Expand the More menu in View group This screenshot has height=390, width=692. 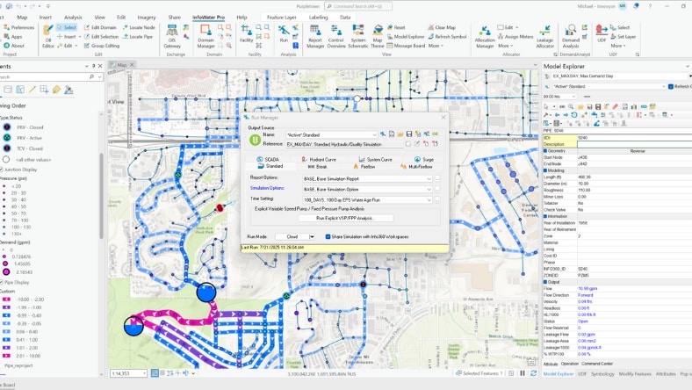436,46
